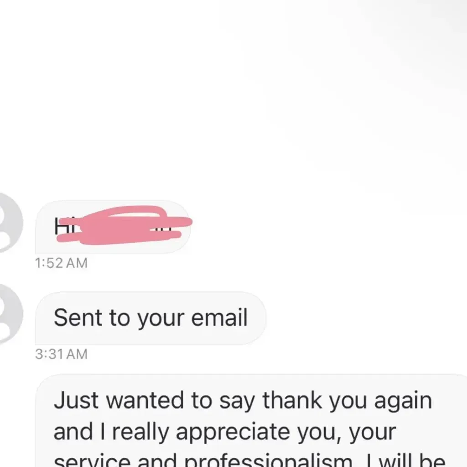Tap the sender avatar beside the 1:52 AM message
This screenshot has width=467, height=467.
coord(11,223)
